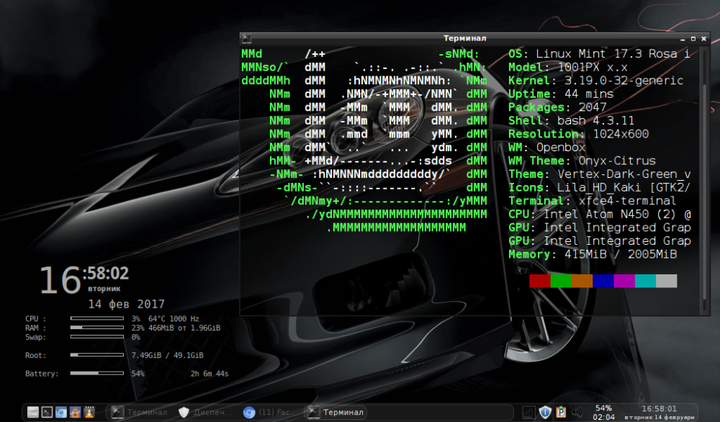
Task: Click the panel clock showing 16:58:01
Action: click(x=659, y=413)
